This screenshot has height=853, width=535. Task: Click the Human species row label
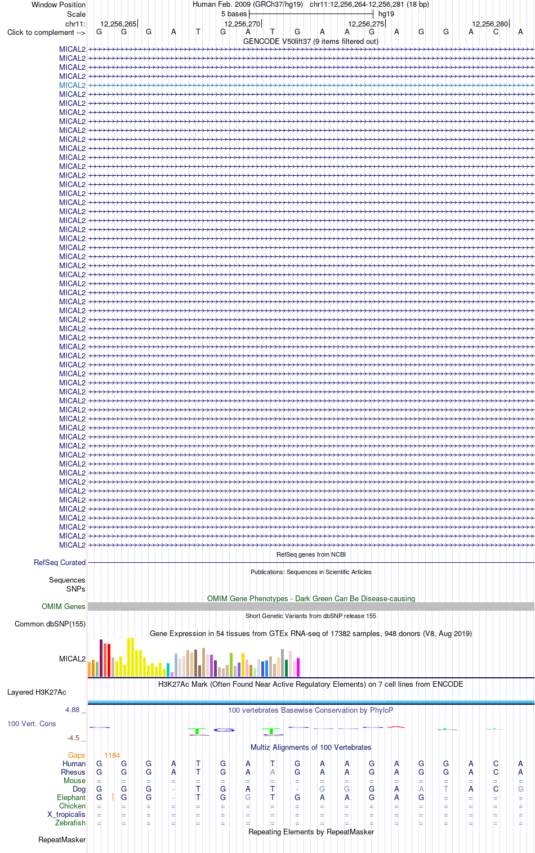point(74,763)
